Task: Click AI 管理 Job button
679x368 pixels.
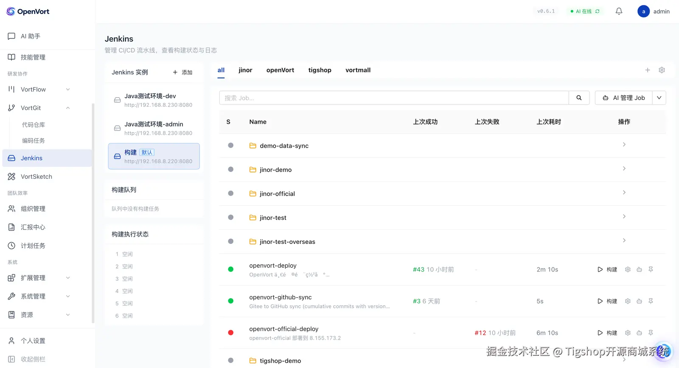Action: [x=624, y=98]
